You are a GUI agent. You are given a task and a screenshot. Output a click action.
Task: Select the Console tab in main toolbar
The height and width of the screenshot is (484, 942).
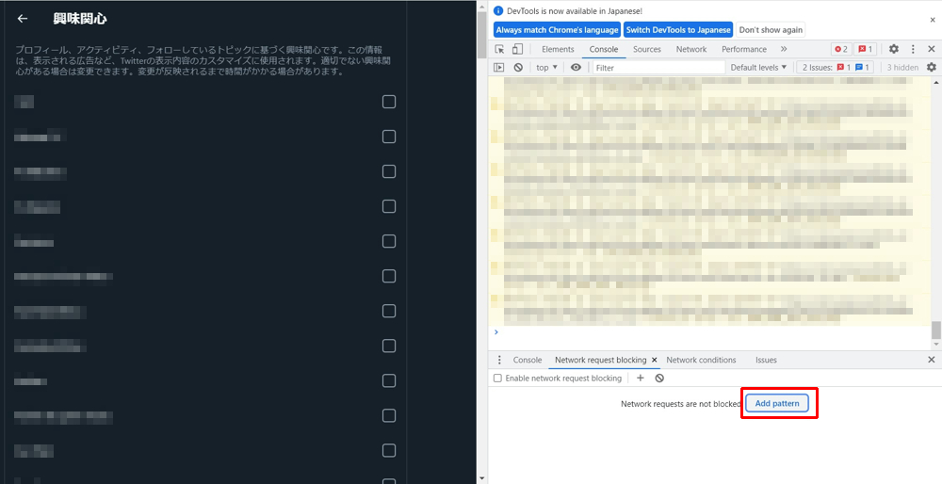tap(603, 49)
